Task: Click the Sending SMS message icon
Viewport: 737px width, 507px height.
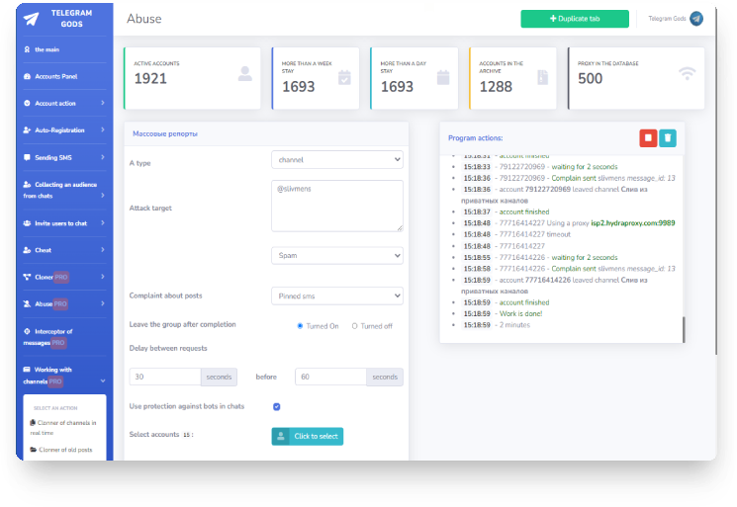Action: tap(27, 157)
